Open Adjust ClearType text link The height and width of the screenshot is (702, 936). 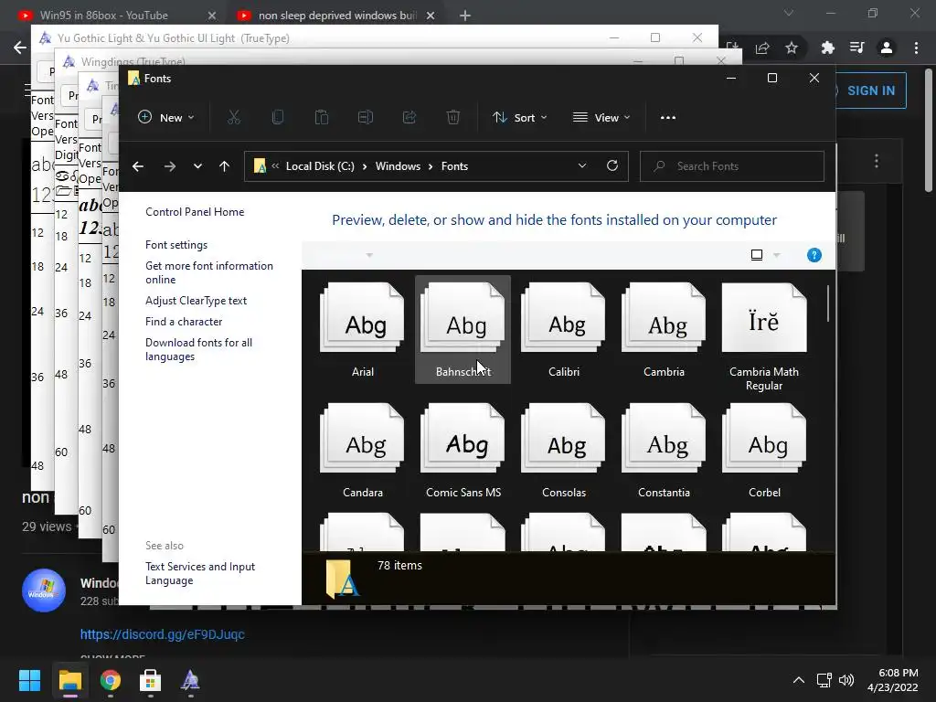coord(196,301)
